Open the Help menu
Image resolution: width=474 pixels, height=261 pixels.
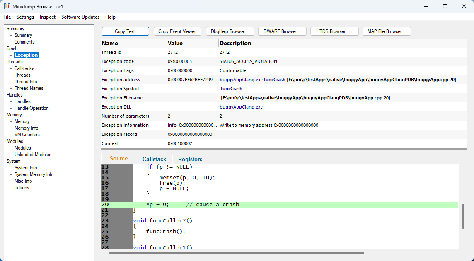[110, 17]
